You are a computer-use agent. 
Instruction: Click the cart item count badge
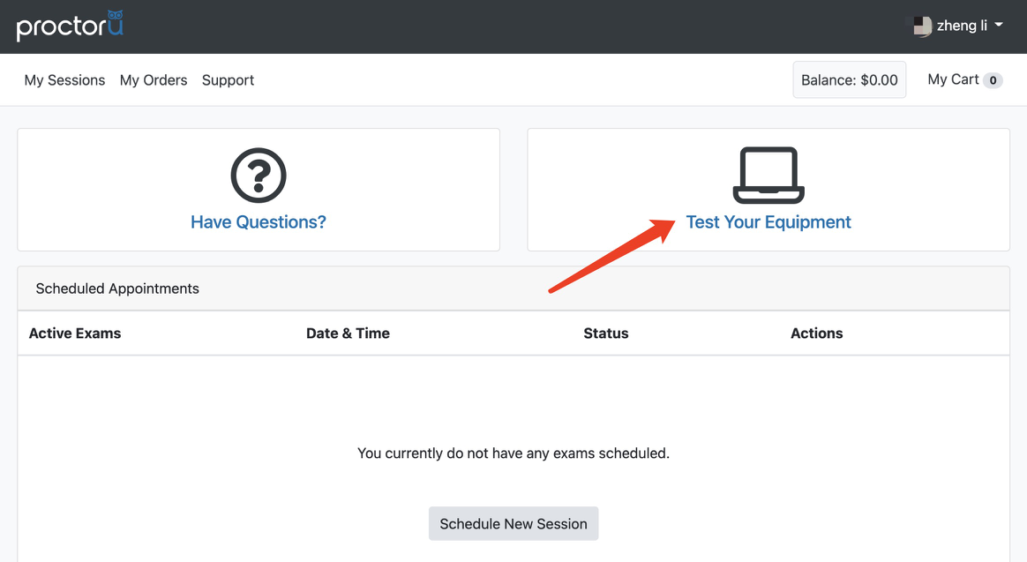coord(993,80)
